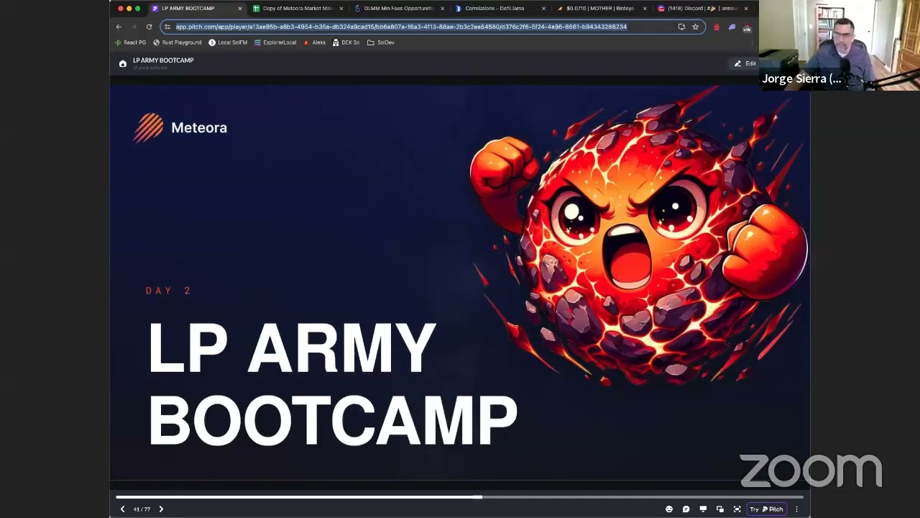The image size is (920, 518).
Task: Open the purple extension icon in toolbar
Action: click(x=732, y=27)
